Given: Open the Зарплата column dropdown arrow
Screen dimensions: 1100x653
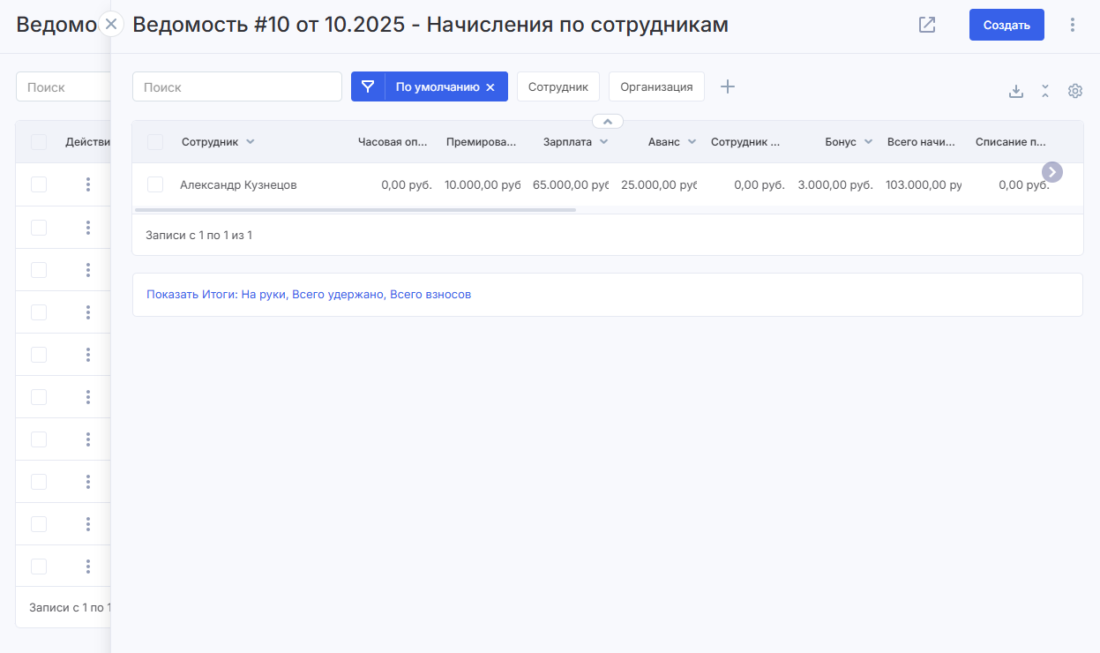Looking at the screenshot, I should pyautogui.click(x=604, y=142).
